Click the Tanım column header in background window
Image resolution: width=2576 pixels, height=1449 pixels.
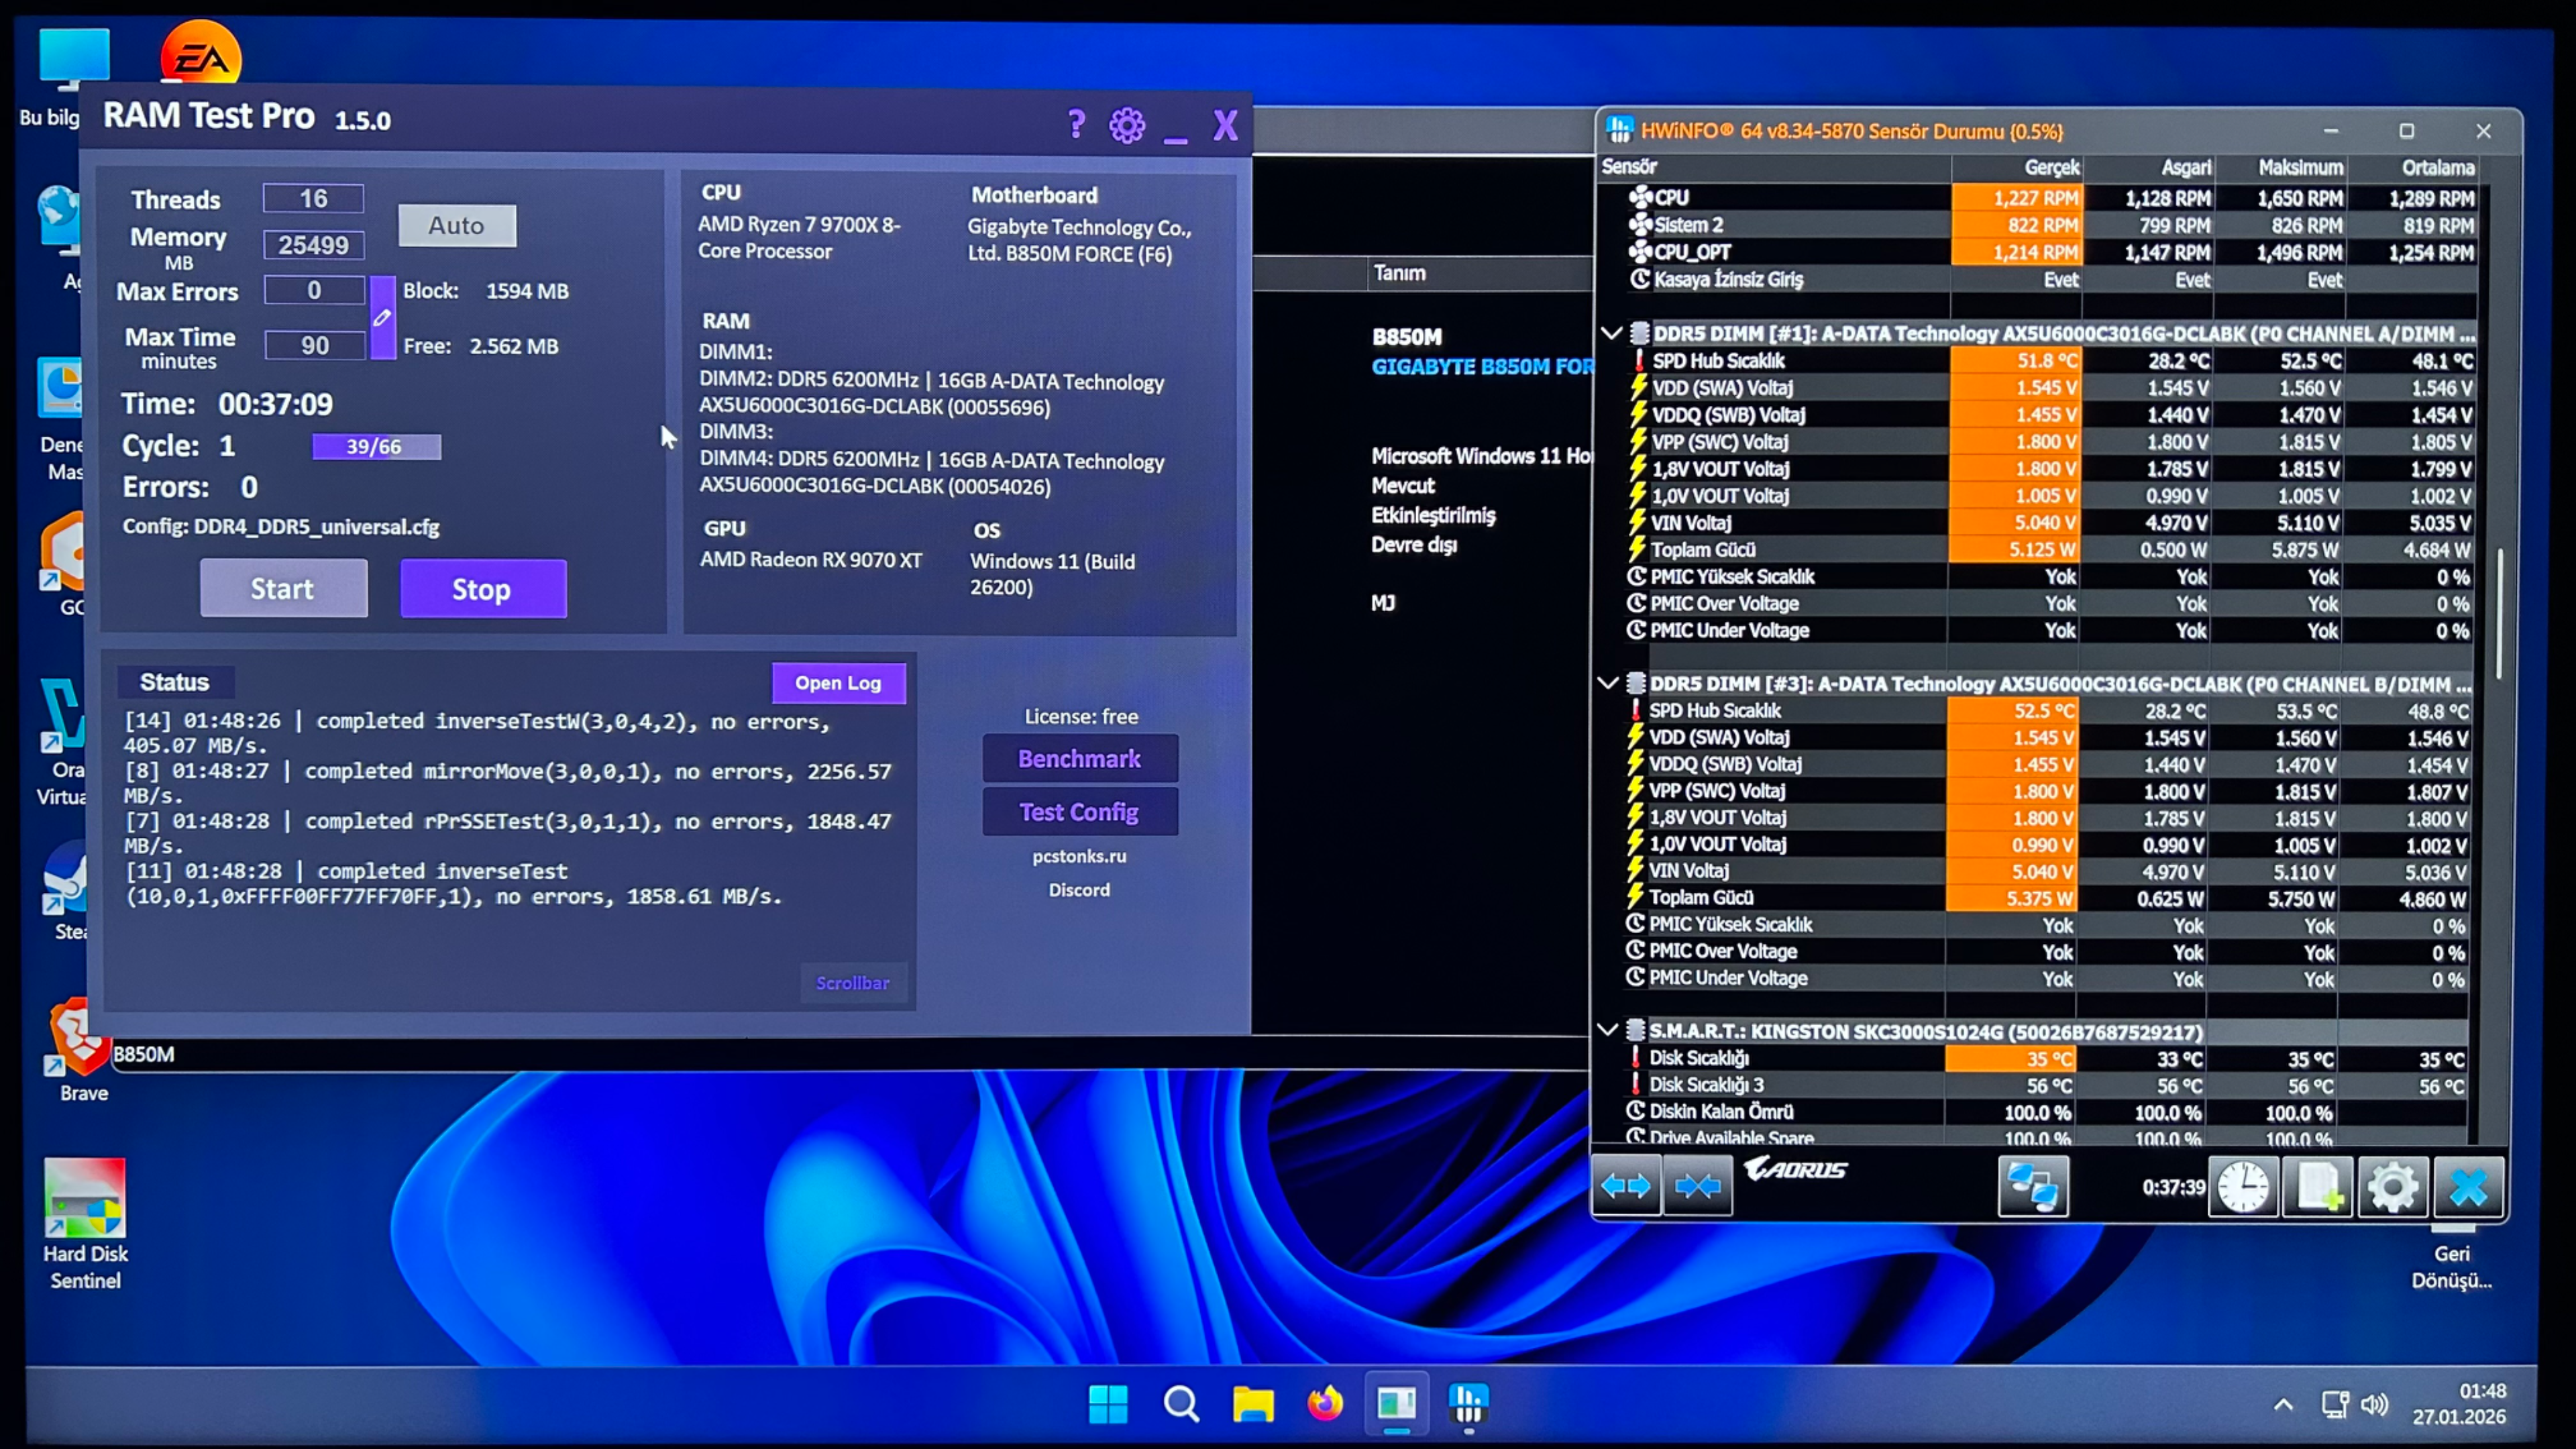1399,273
